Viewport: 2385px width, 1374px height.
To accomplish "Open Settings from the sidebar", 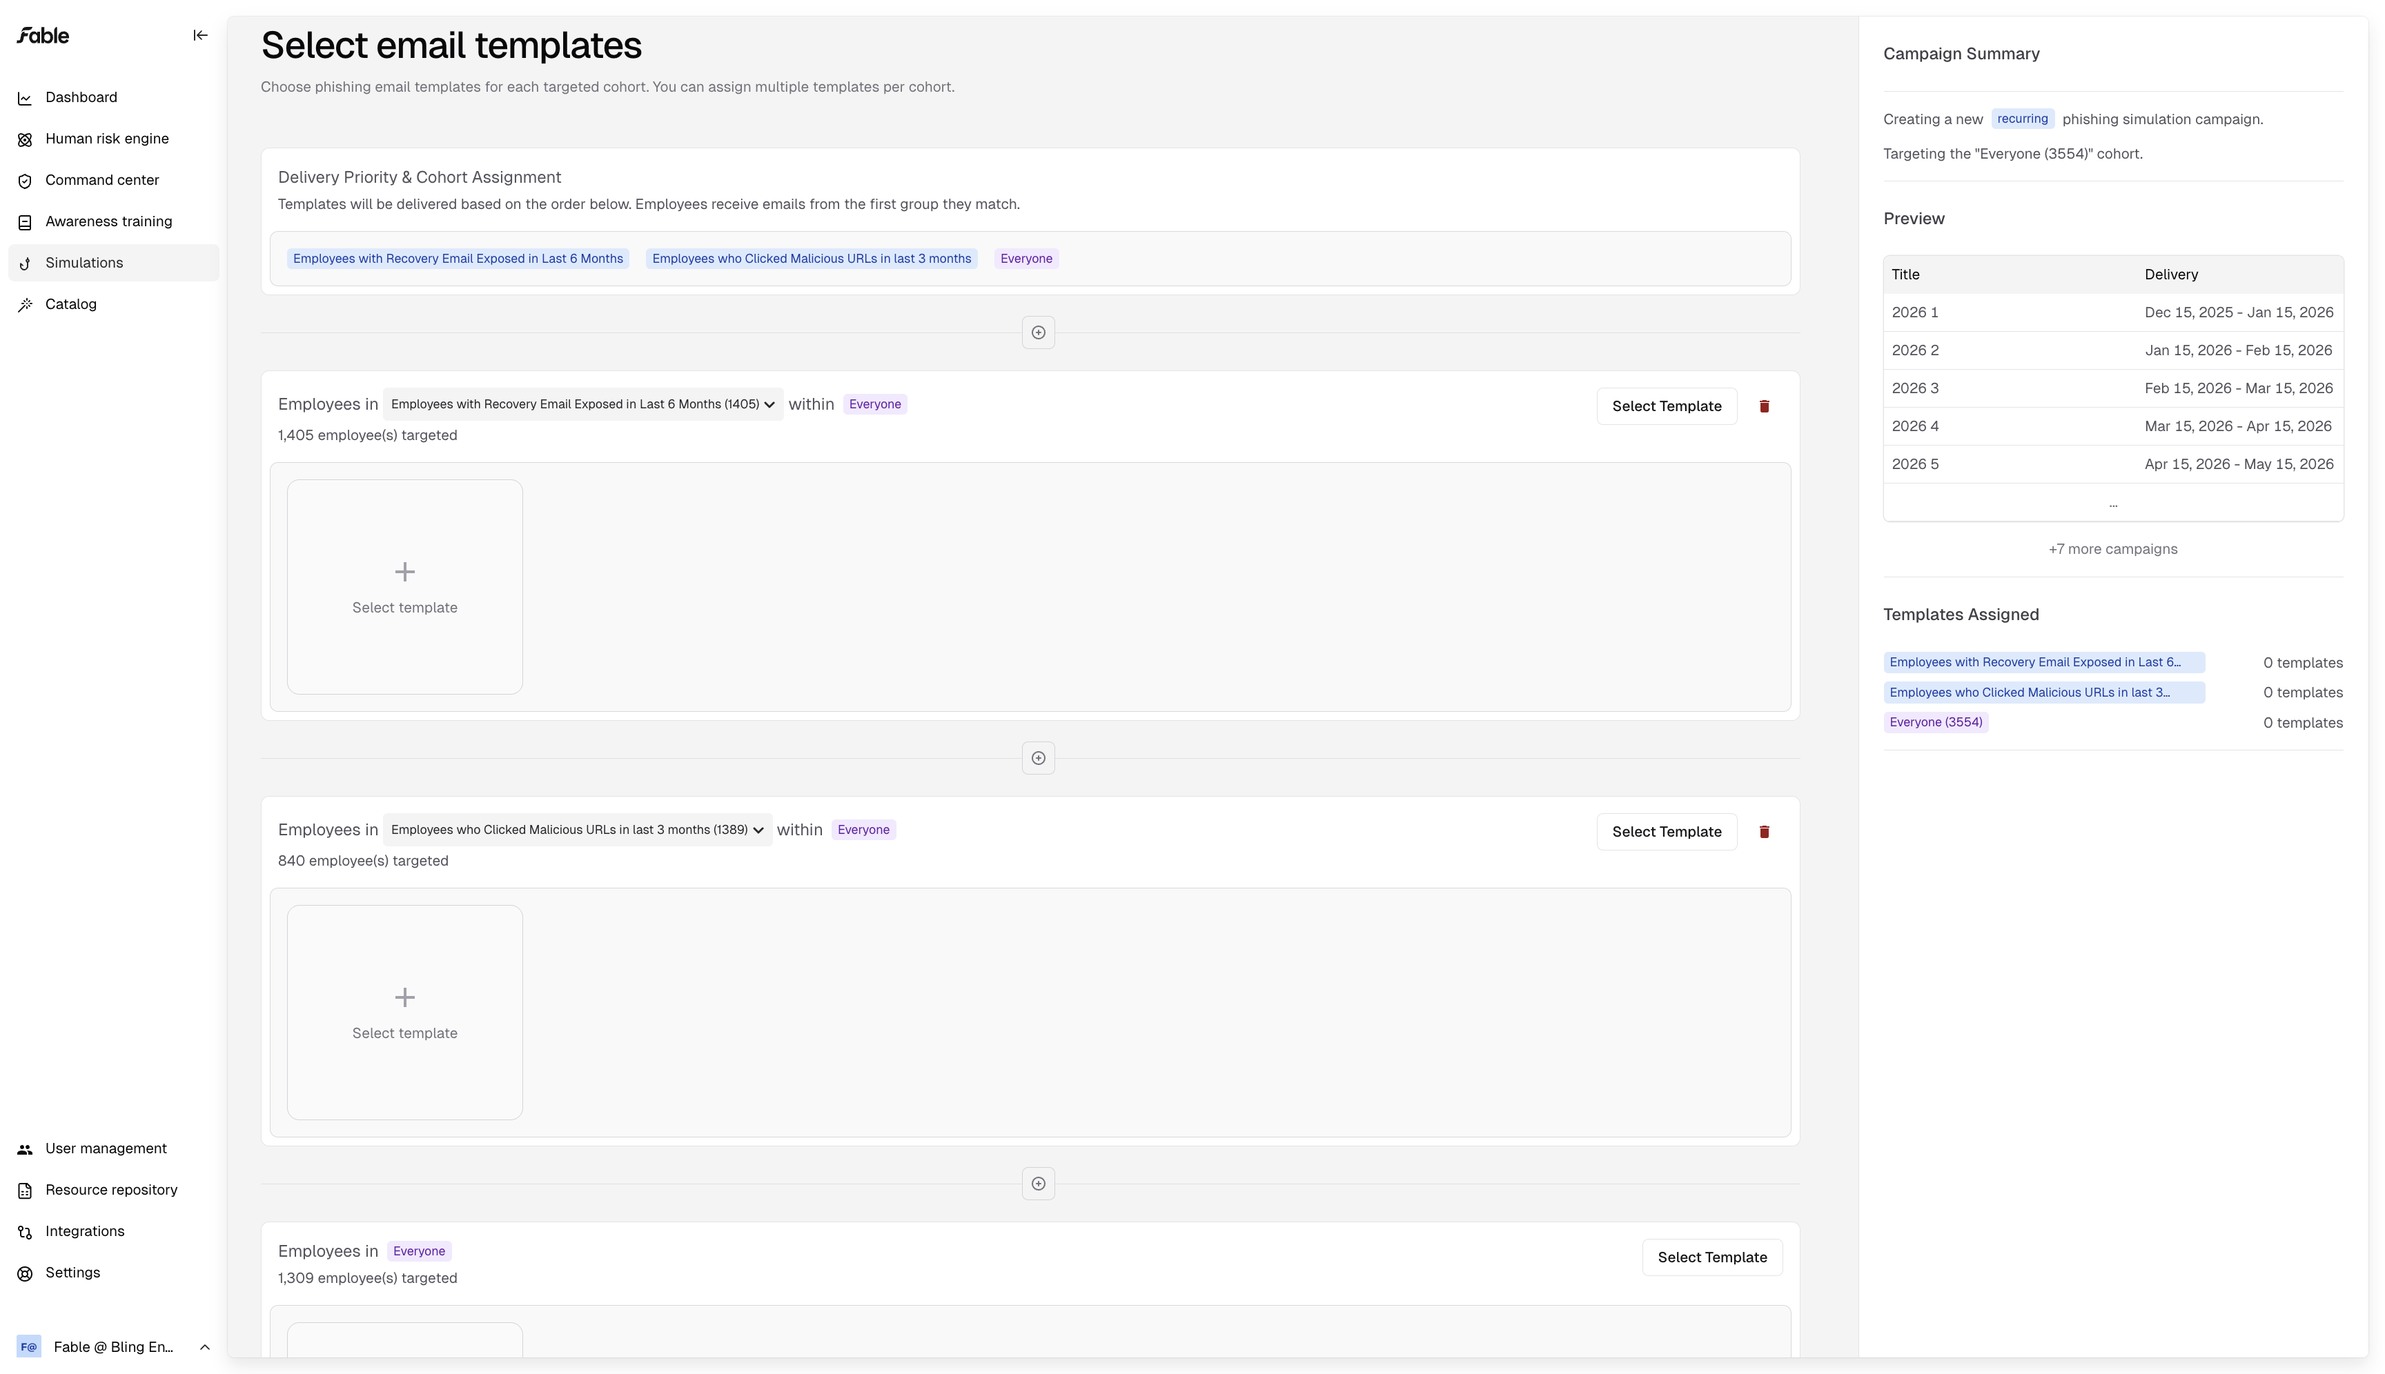I will coord(72,1274).
